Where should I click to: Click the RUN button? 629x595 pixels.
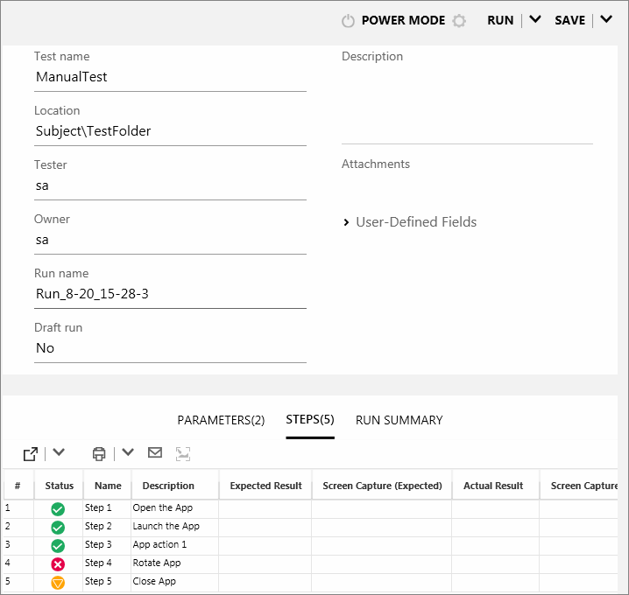500,20
